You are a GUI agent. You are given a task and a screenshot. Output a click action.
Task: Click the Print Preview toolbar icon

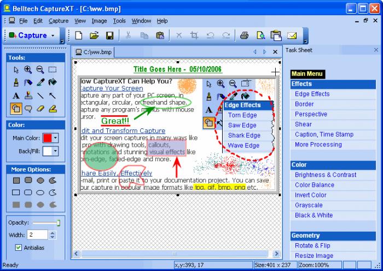[x=261, y=36]
